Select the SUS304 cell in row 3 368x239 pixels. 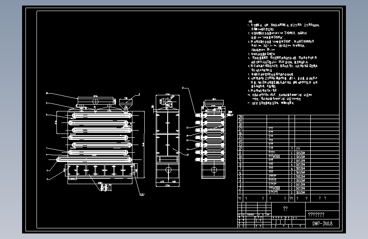[300, 185]
